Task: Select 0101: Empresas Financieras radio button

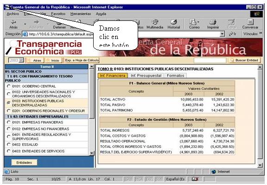Action: [8, 122]
